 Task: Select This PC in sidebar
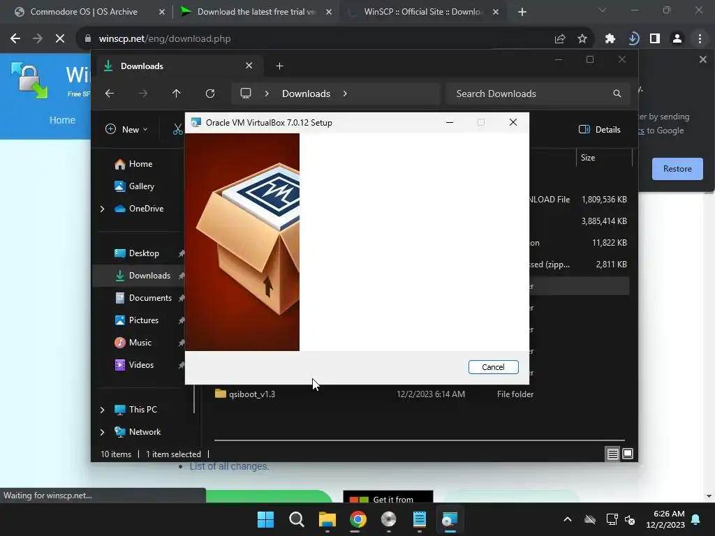(x=142, y=410)
